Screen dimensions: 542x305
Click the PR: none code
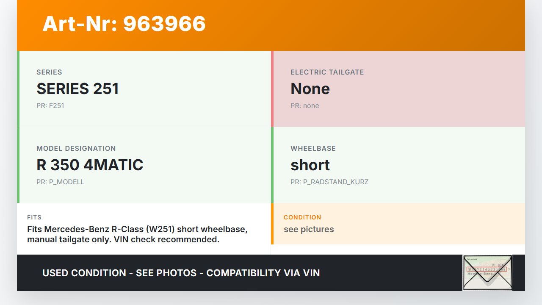tap(304, 105)
